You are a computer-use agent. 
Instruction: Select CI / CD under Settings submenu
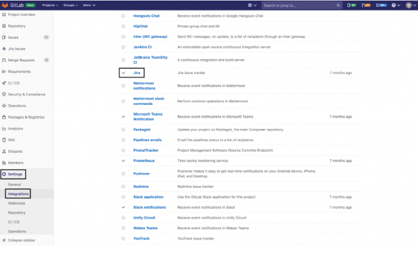(x=13, y=222)
